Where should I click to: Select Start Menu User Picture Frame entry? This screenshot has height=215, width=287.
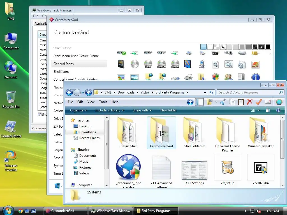tap(76, 56)
